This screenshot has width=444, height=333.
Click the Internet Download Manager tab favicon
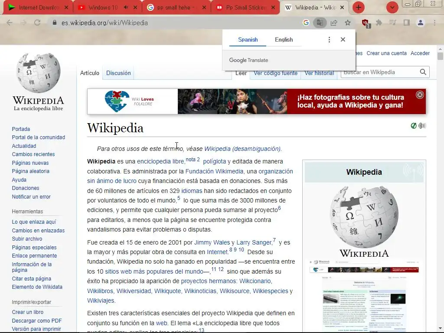[x=12, y=7]
